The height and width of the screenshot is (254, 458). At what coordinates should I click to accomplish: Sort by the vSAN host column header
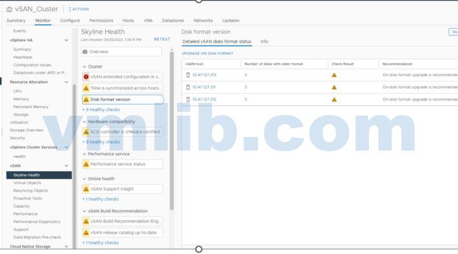point(194,64)
